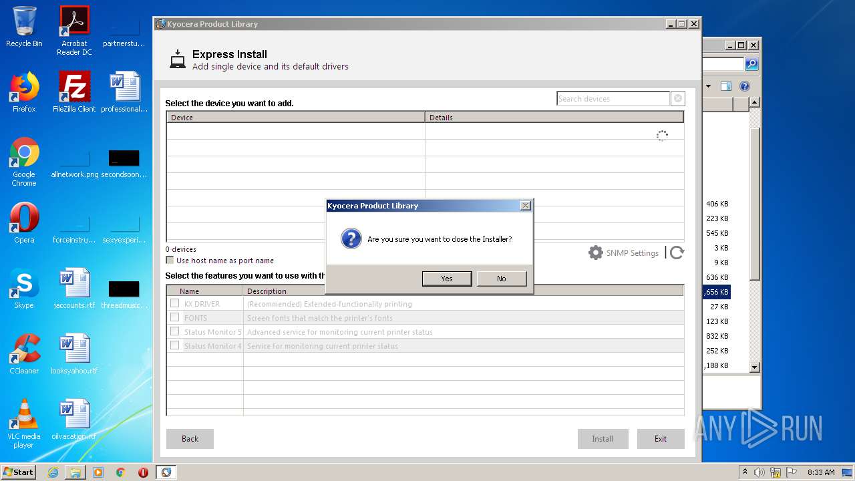Viewport: 855px width, 481px height.
Task: Click the Express Install laptop download icon
Action: coord(177,59)
